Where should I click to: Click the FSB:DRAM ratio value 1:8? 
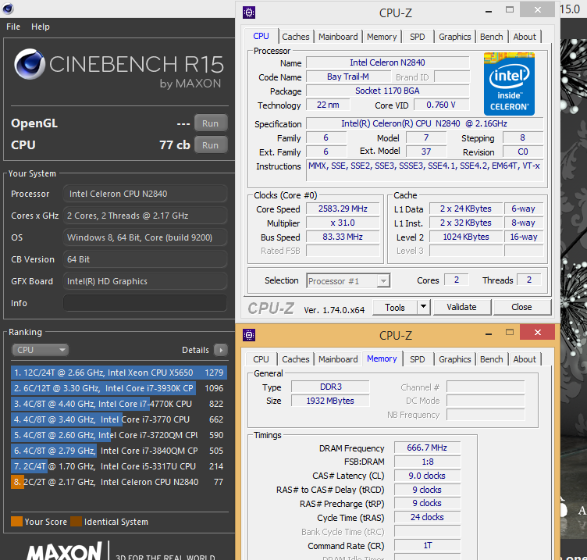point(427,462)
